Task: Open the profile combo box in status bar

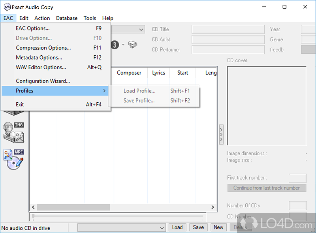Action: tap(121, 227)
